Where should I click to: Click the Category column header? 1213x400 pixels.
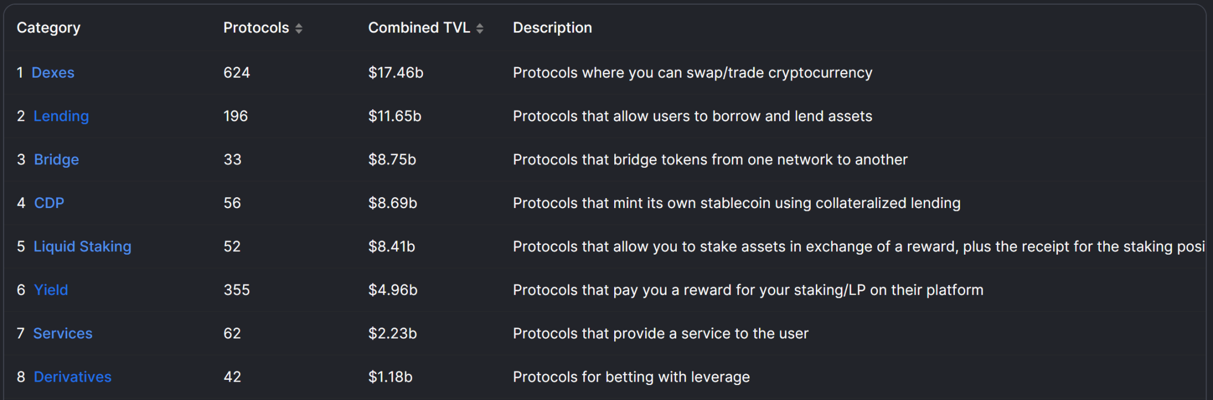(48, 28)
